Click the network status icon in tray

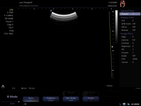[128, 104]
